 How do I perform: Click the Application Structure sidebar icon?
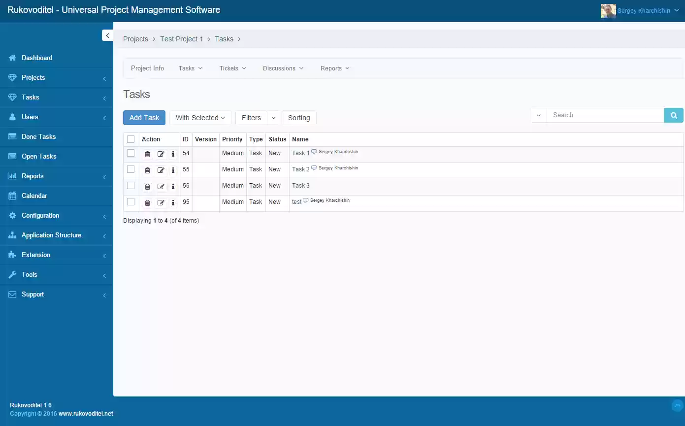(11, 235)
